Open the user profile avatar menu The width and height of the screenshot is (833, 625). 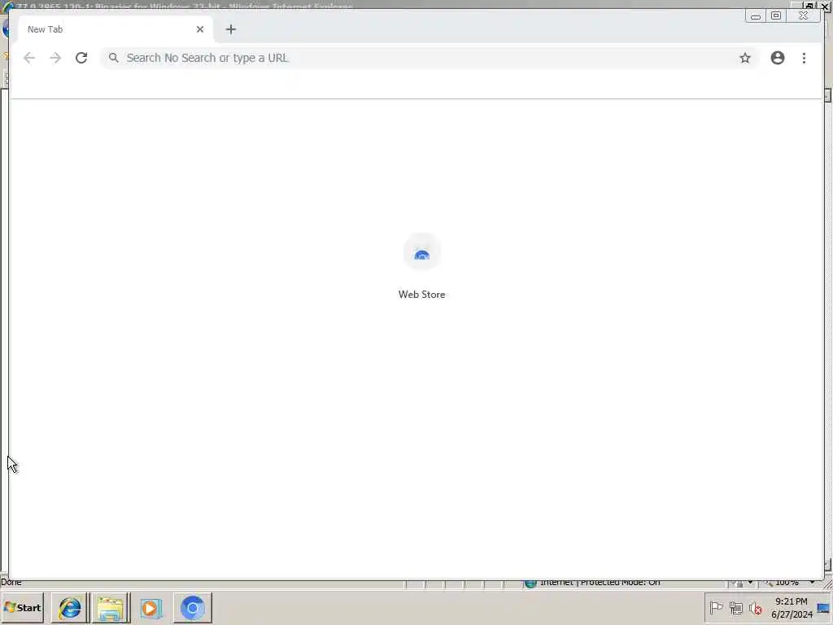point(777,58)
